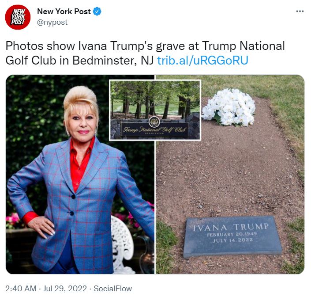The width and height of the screenshot is (311, 297).
Task: Follow the trib.al/uRGGoRU link
Action: 202,61
